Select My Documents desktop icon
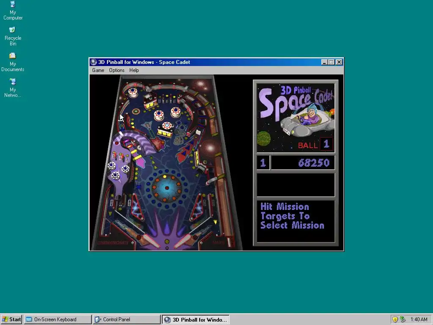The image size is (433, 325). pos(13,62)
